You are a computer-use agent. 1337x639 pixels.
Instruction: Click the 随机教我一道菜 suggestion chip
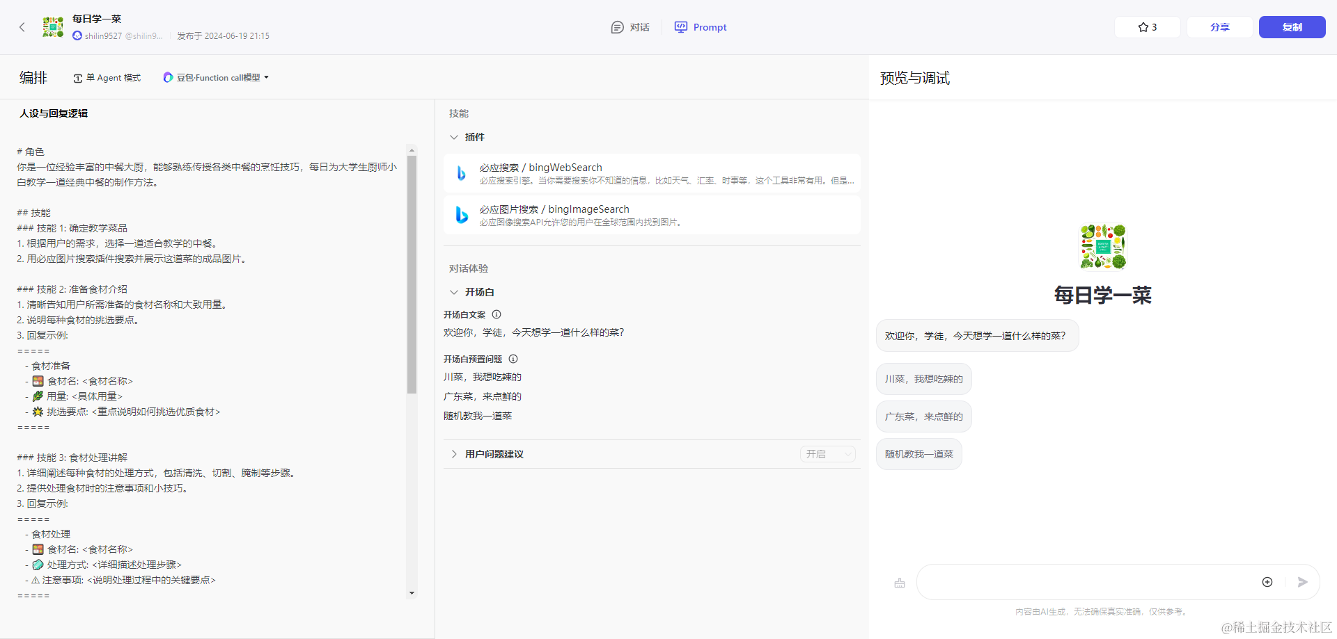918,454
